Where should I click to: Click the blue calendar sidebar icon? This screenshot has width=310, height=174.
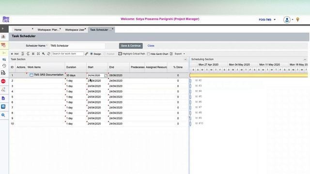tap(3, 106)
